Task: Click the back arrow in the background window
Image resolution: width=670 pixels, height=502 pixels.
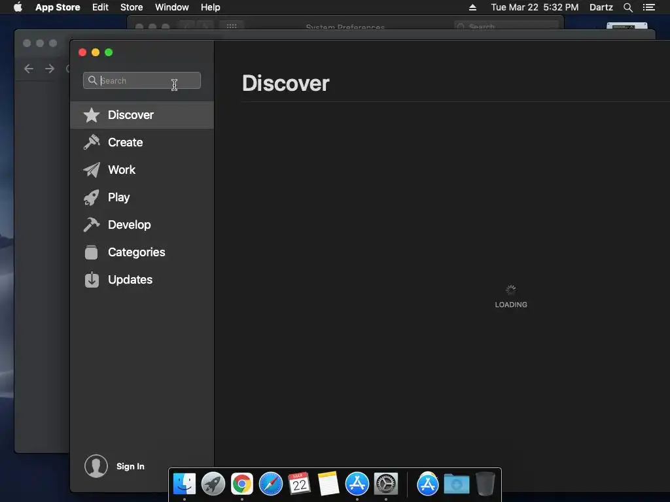Action: [x=29, y=69]
